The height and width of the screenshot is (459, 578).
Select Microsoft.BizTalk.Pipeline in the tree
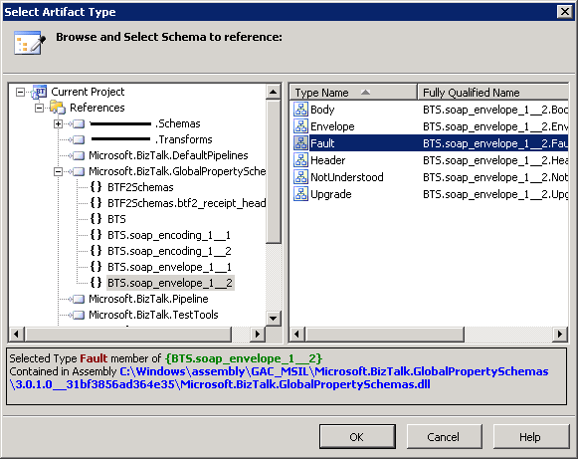point(148,299)
